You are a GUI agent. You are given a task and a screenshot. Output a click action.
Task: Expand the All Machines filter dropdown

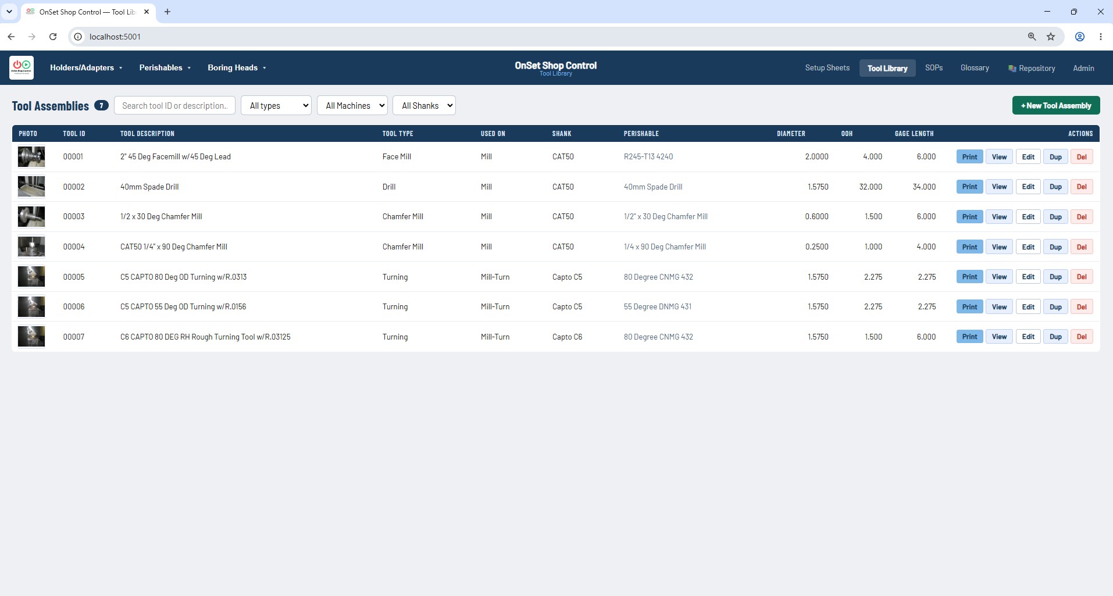(x=352, y=105)
